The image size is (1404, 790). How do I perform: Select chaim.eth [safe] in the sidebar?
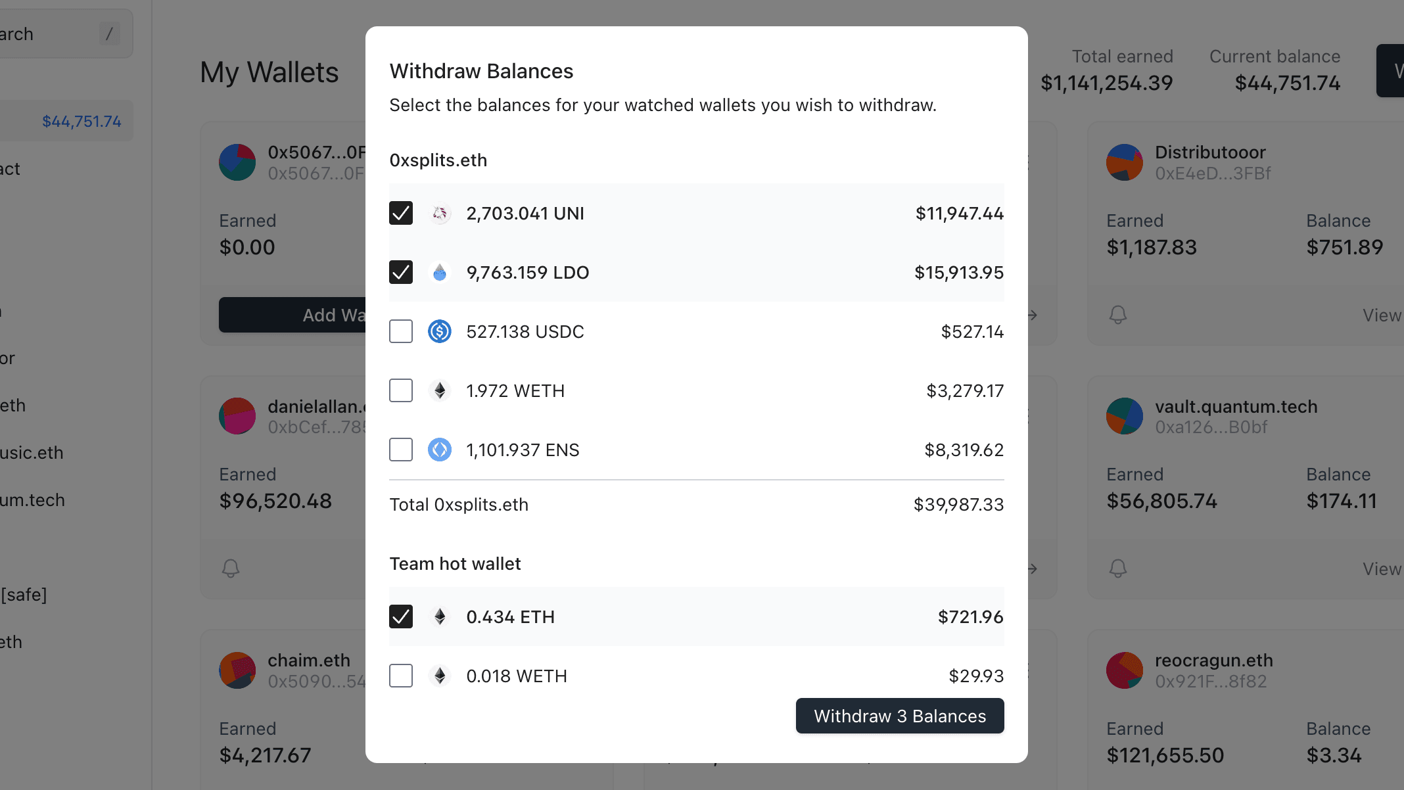click(24, 595)
